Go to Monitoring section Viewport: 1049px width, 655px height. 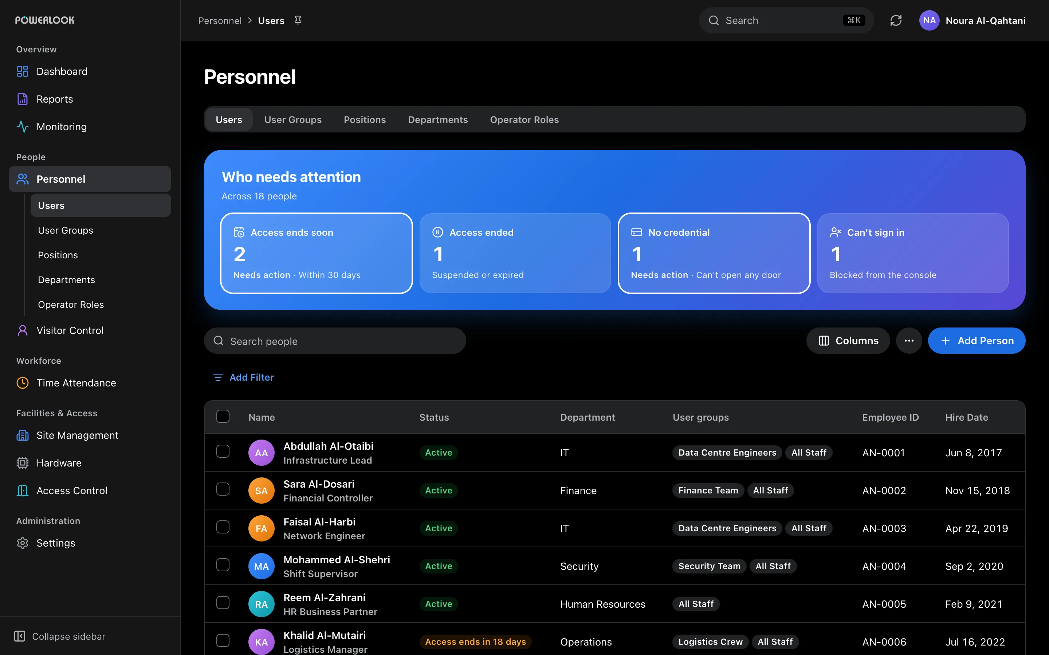90,127
